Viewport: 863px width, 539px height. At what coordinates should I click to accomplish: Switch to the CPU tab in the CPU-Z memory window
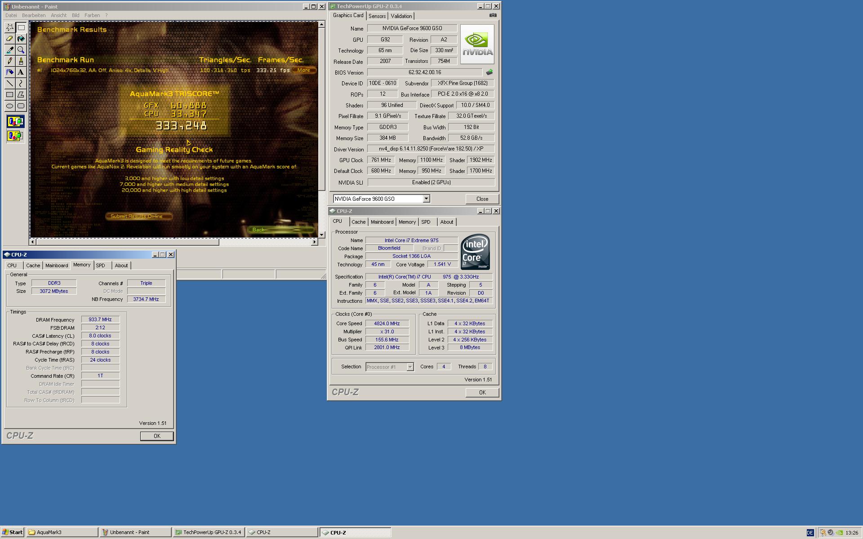pos(12,265)
